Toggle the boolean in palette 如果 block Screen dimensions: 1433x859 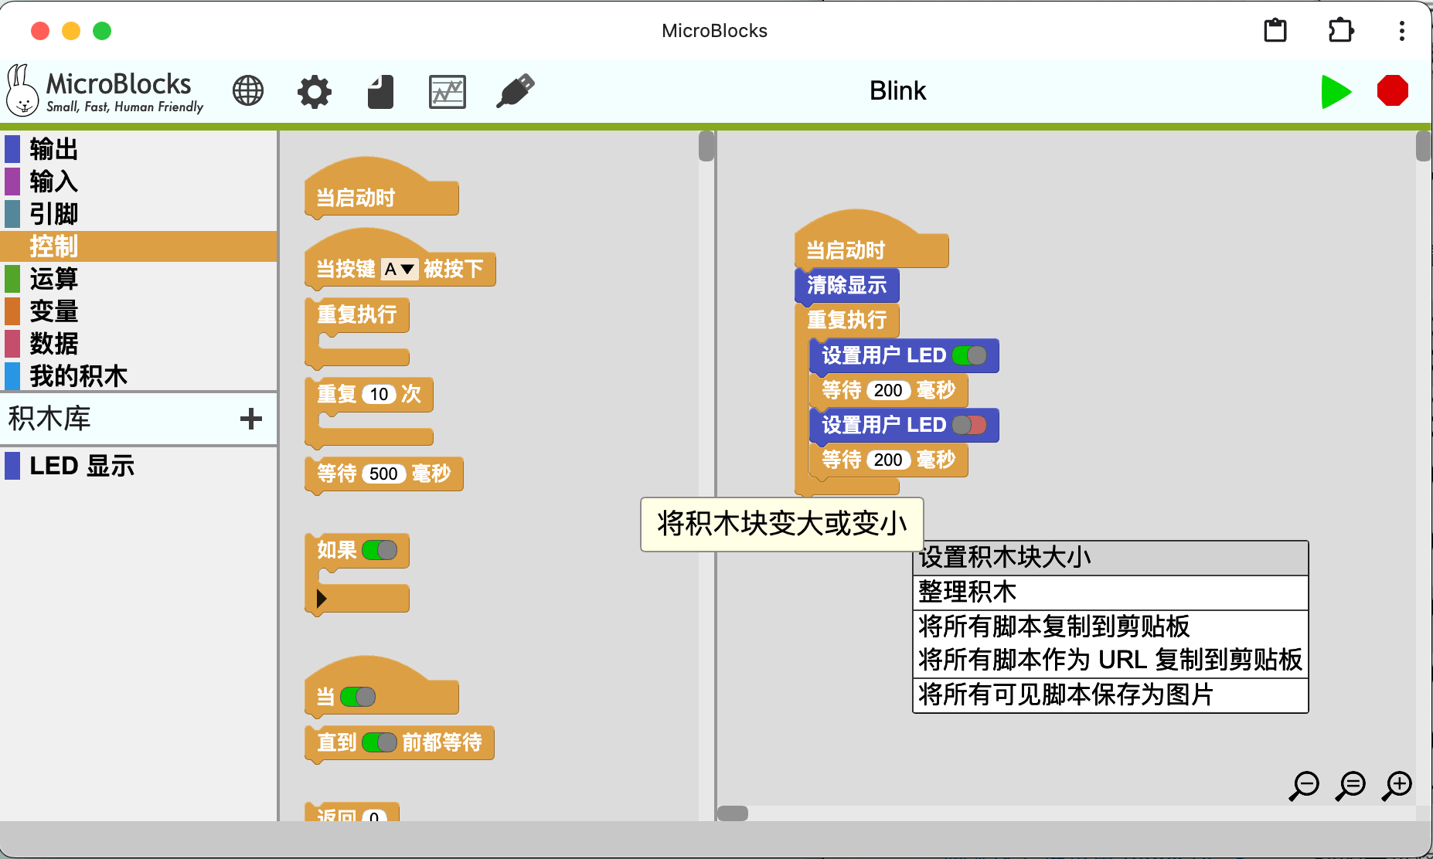pos(380,550)
